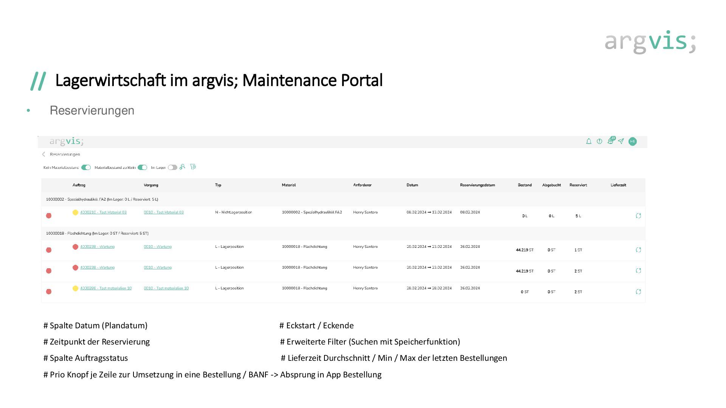Go back using the arrow beside Reservierungen

pos(43,154)
